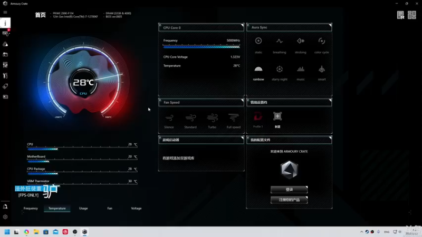
Task: Open the Game Library sidebar icon
Action: 5,55
